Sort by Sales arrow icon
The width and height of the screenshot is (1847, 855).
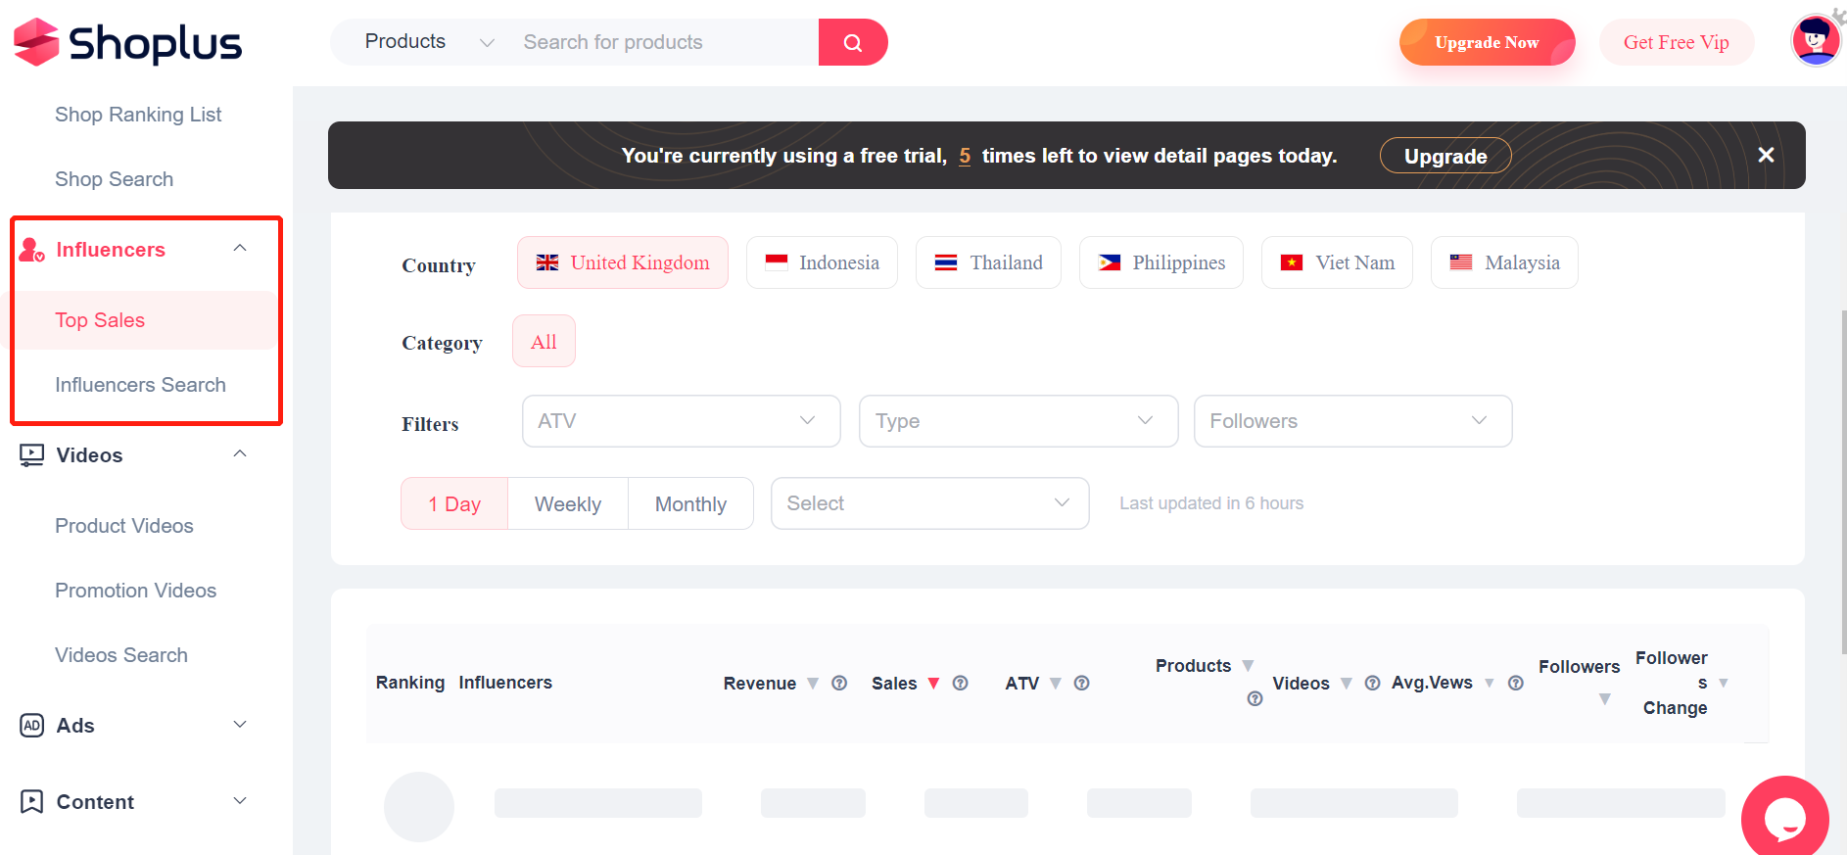[933, 684]
